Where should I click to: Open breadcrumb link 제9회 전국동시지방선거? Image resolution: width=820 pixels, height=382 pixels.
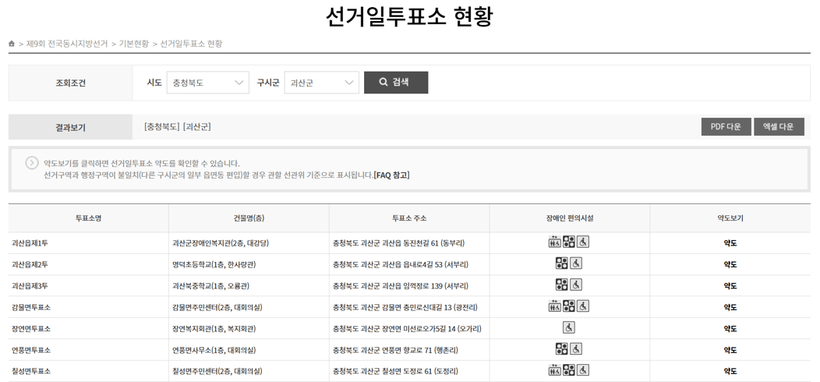click(67, 44)
